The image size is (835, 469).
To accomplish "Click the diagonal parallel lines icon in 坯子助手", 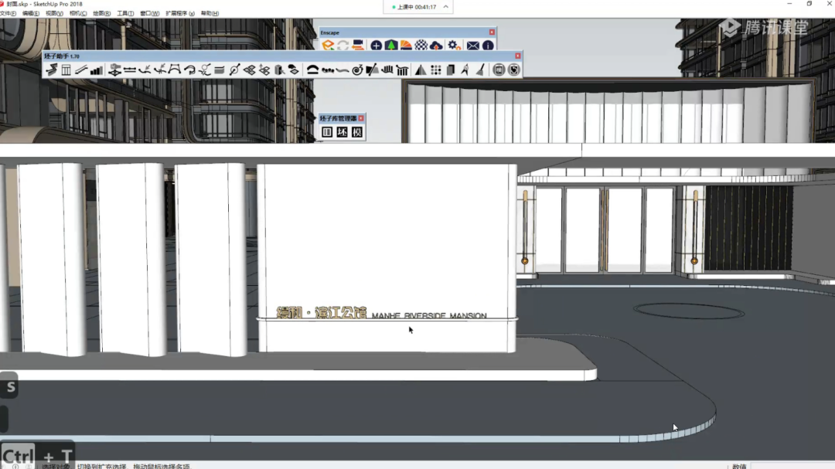I will coord(81,70).
